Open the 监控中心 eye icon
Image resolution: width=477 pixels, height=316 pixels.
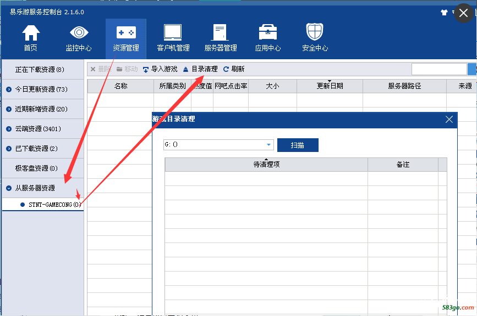point(79,32)
